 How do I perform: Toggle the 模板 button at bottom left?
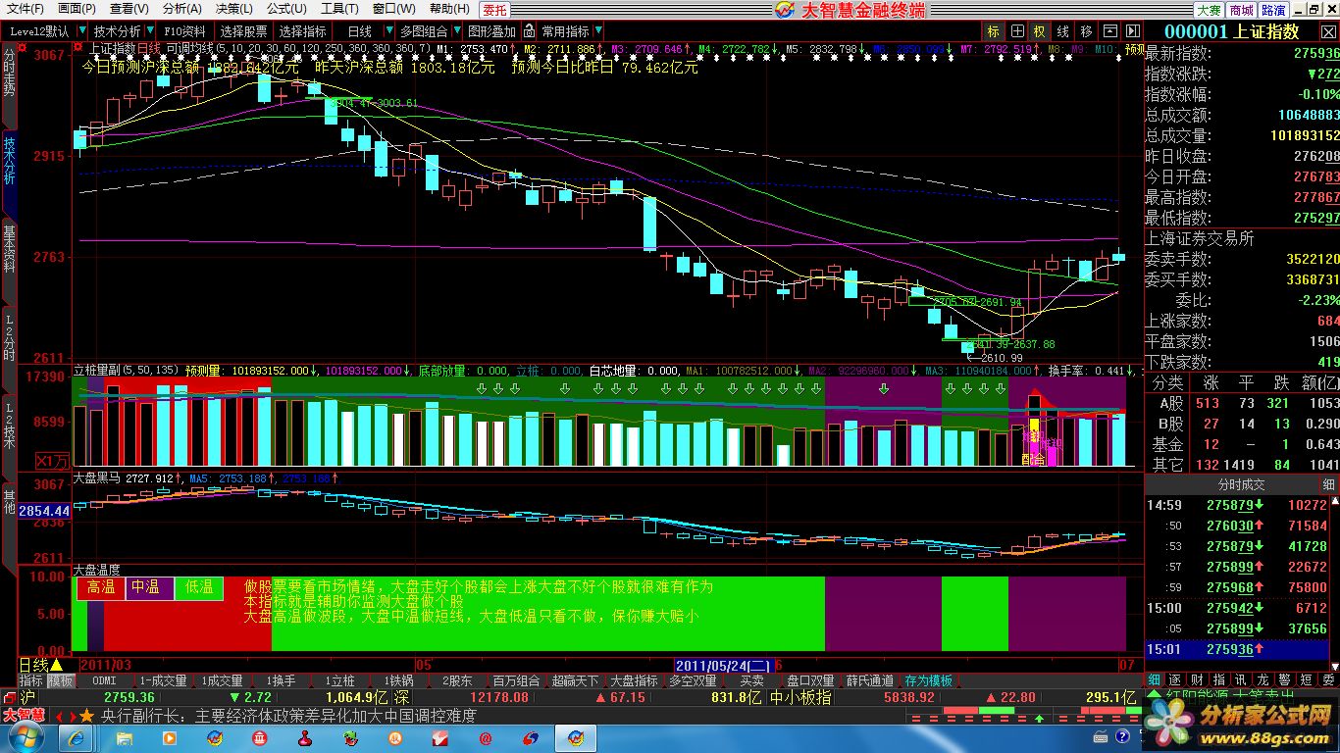pos(61,680)
